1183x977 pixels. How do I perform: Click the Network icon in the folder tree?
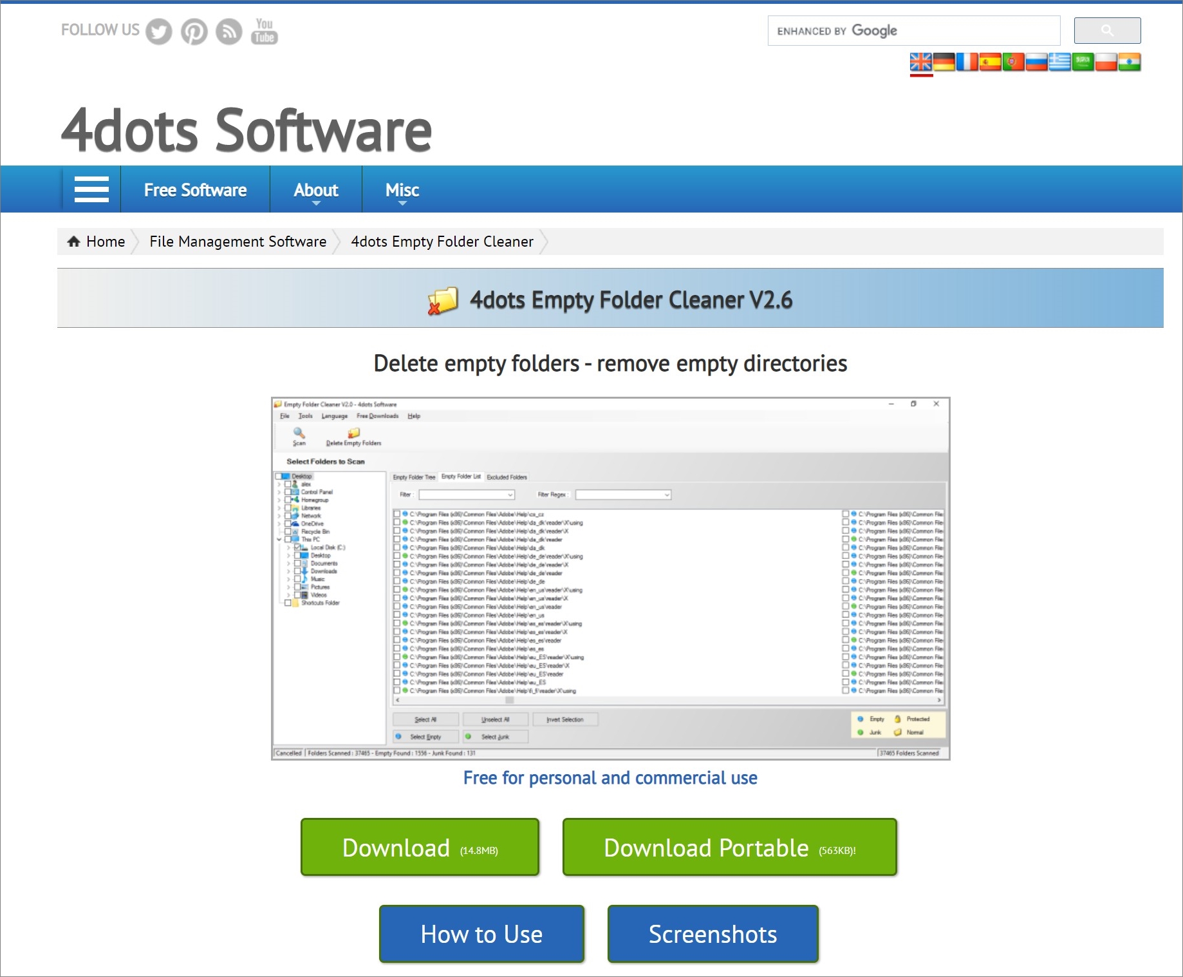coord(295,516)
